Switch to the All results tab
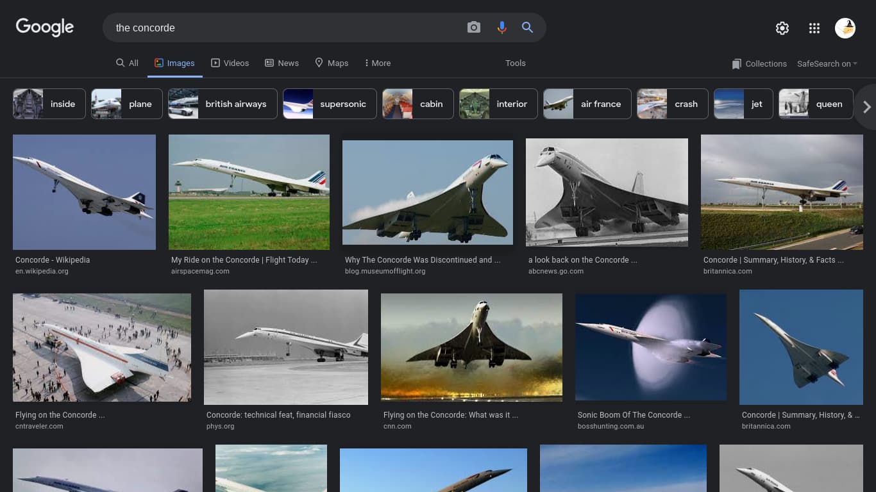Screen dimensions: 876x492 click(x=127, y=63)
